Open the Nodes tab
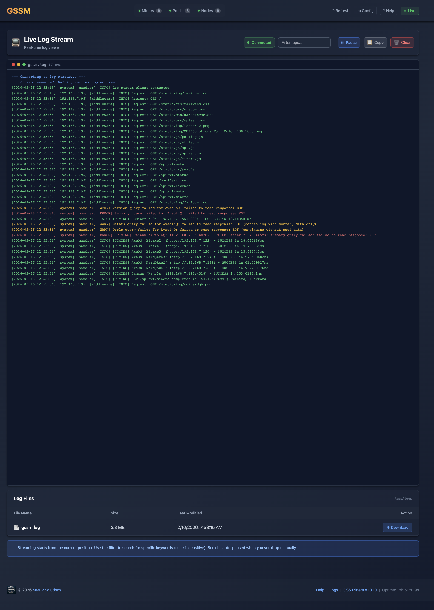This screenshot has height=610, width=434. (x=209, y=11)
